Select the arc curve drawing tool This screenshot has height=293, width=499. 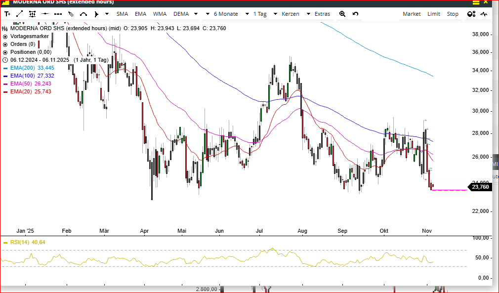click(83, 14)
